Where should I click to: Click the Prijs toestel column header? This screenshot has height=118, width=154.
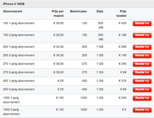coord(121,13)
